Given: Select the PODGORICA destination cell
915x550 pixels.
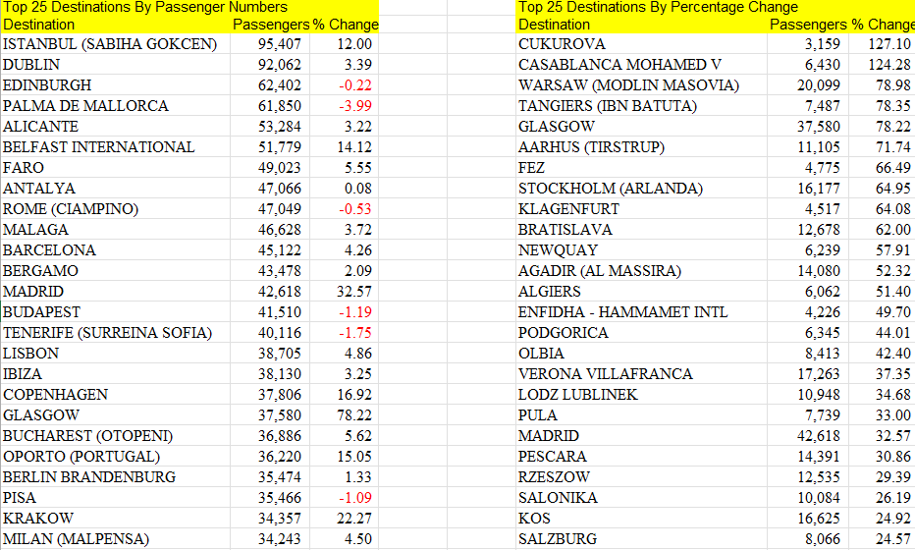Looking at the screenshot, I should (641, 333).
